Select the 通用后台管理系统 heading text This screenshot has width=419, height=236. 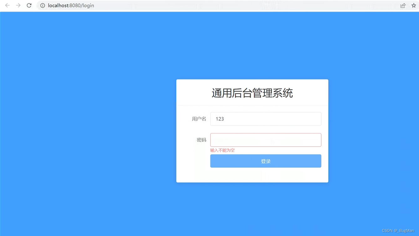(x=252, y=93)
